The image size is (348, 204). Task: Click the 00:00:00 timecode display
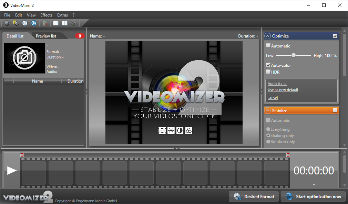(314, 171)
